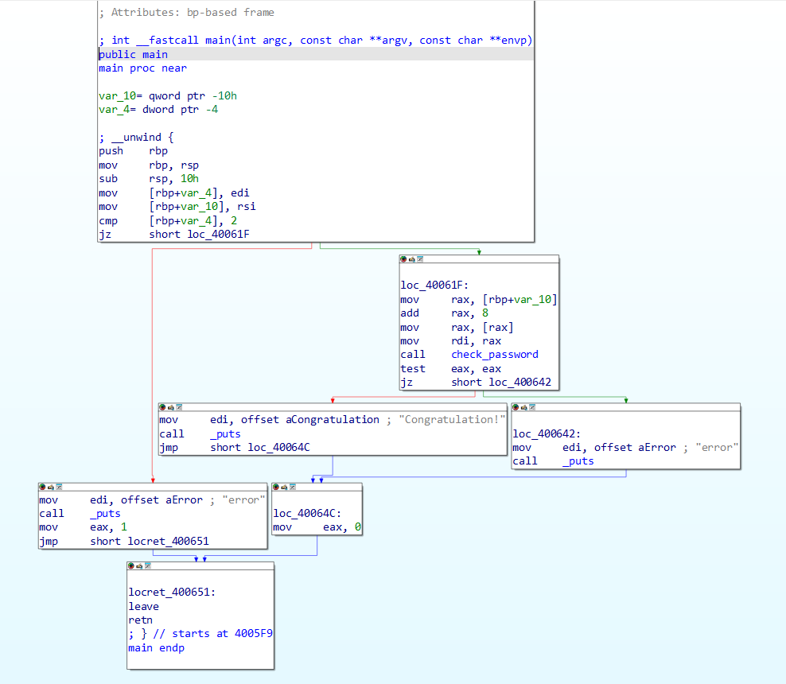The width and height of the screenshot is (786, 684).
Task: Select the 'mov rax, [rax]' instruction
Action: pos(457,328)
